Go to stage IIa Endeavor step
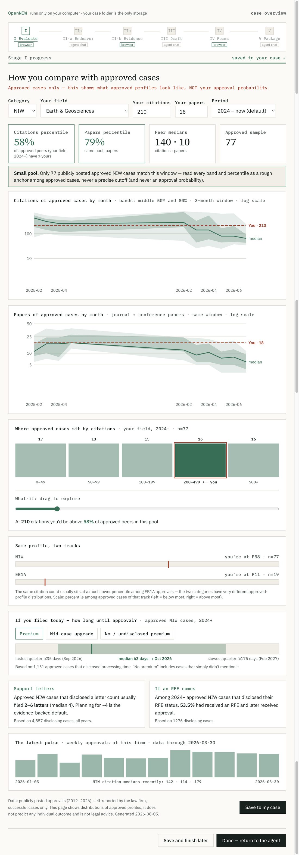Viewport: 299px width, 855px height. point(78,36)
